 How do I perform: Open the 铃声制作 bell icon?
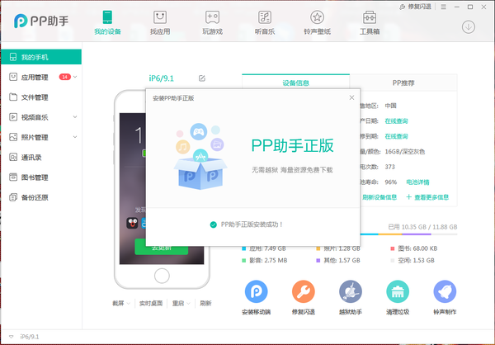tap(445, 291)
